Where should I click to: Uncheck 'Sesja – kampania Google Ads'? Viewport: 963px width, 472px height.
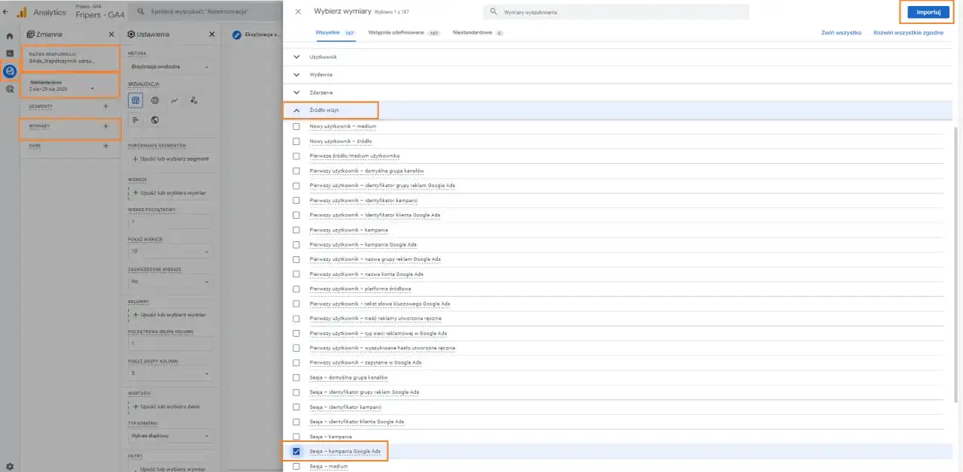295,451
